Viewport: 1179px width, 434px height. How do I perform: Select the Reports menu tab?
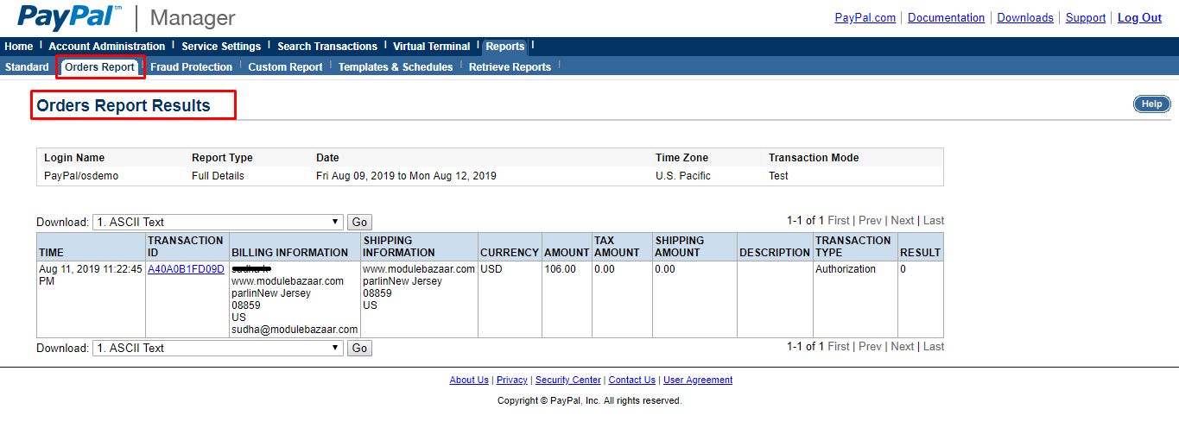point(505,47)
